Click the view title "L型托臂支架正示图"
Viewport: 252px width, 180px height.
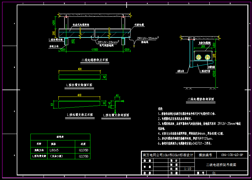80,115
